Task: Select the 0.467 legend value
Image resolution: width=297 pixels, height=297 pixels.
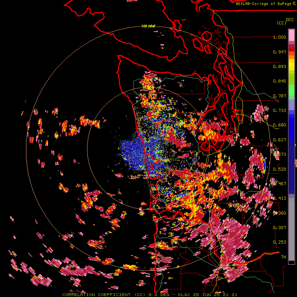Action: pyautogui.click(x=280, y=184)
